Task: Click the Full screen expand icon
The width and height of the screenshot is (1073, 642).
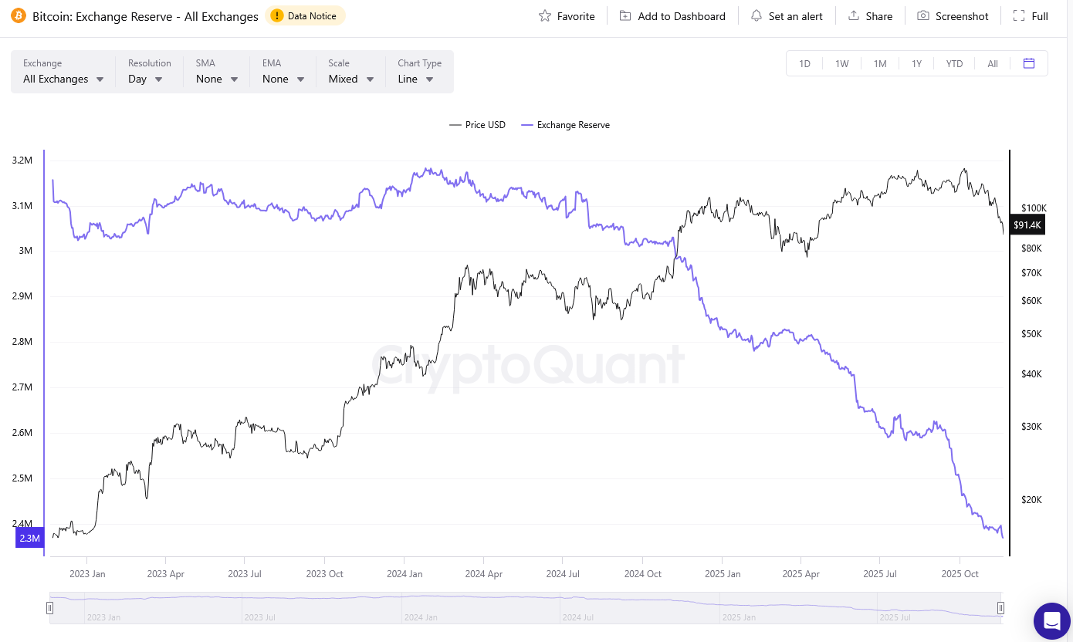Action: [x=1019, y=16]
